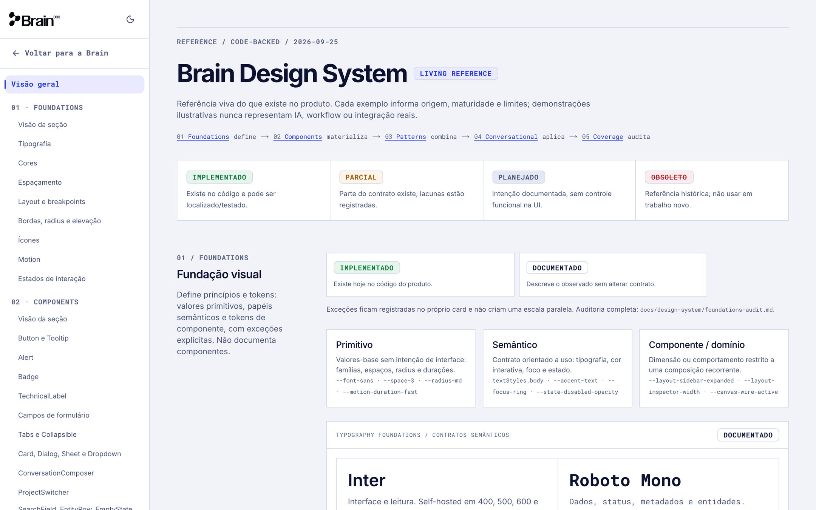Follow the 03 Patterns link
This screenshot has width=816, height=510.
click(x=405, y=137)
